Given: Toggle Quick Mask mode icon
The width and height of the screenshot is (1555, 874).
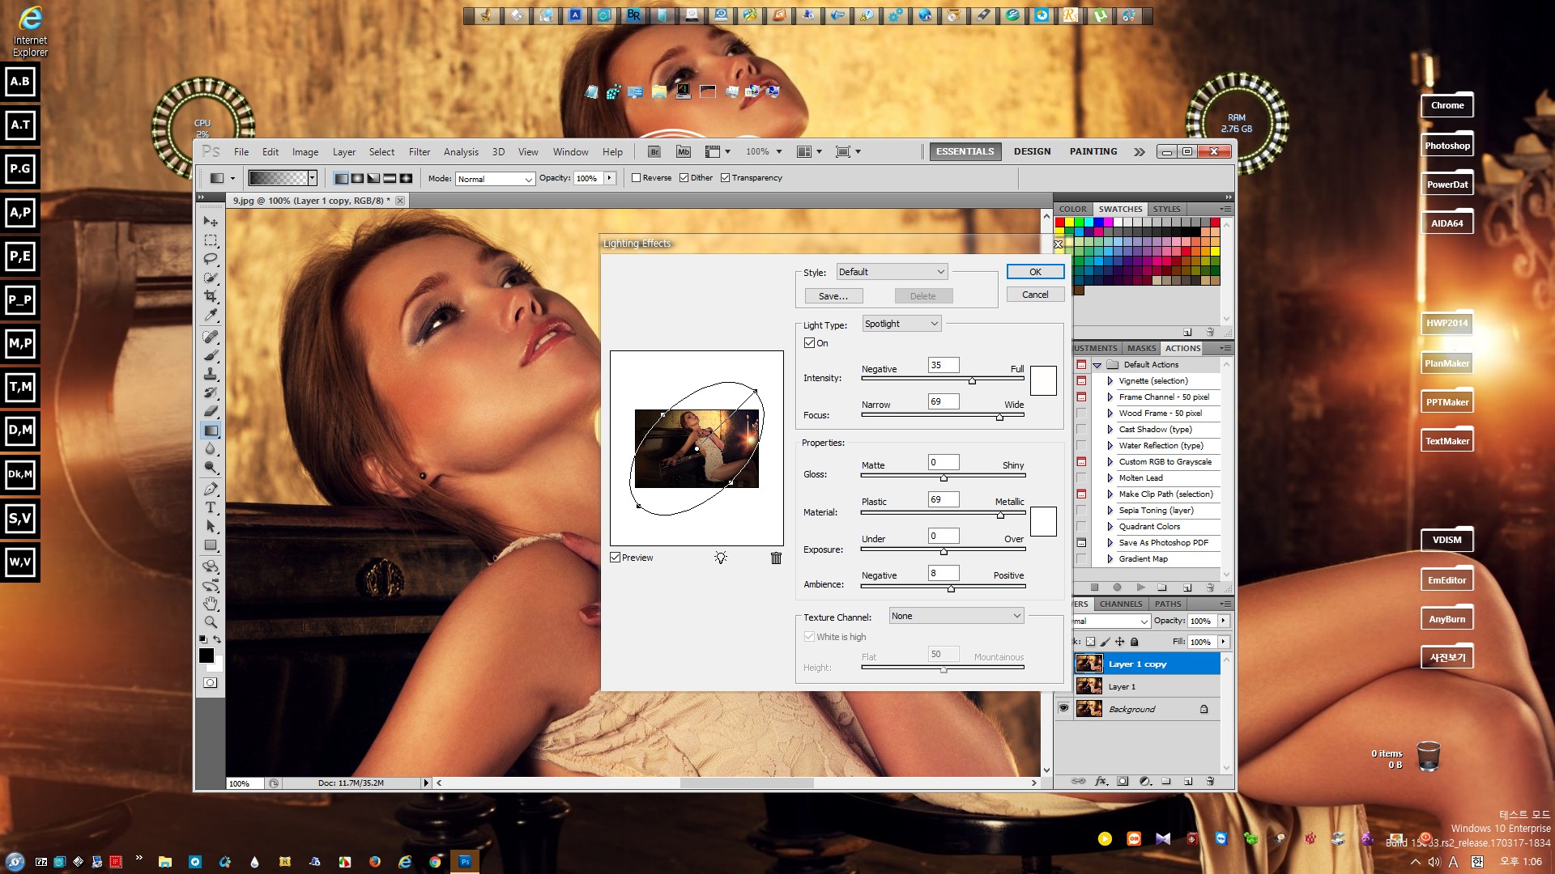Looking at the screenshot, I should 210,683.
